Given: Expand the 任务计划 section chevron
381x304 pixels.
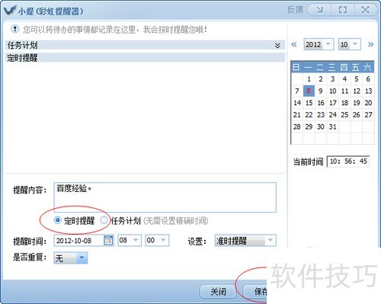Looking at the screenshot, I should (277, 46).
